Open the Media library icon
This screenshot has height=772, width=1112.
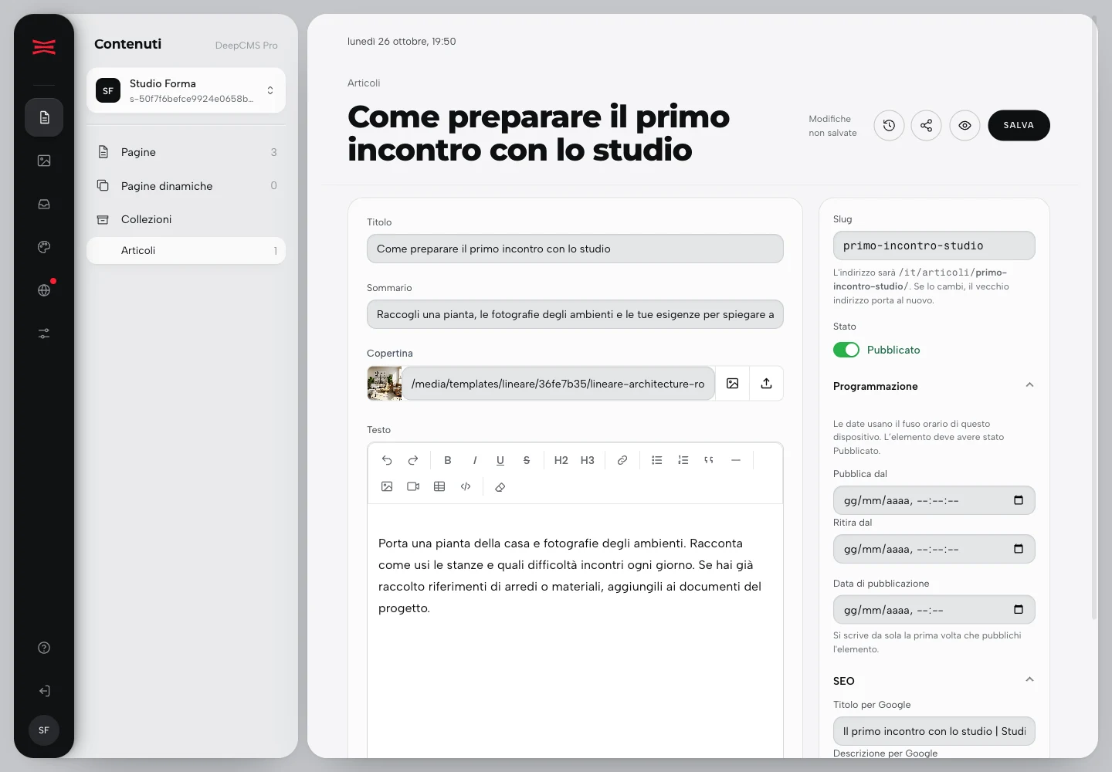44,161
